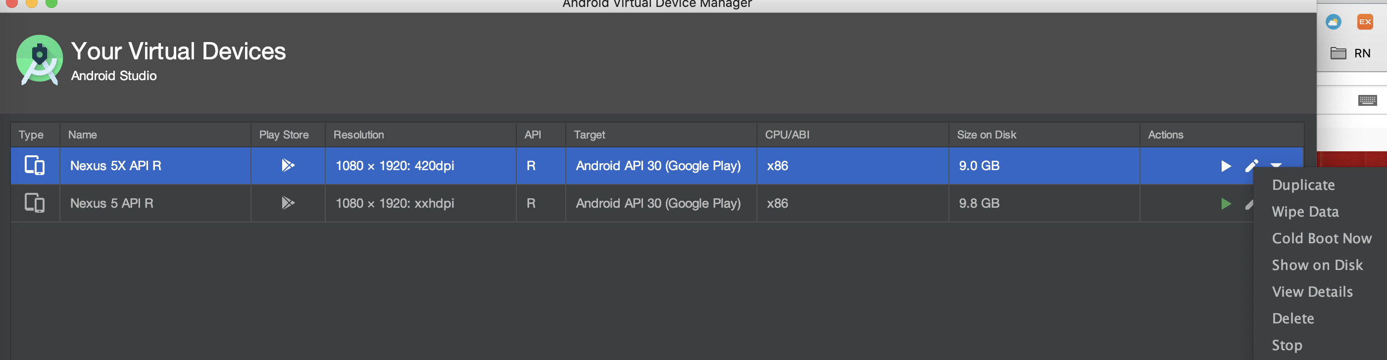
Task: Select the Nexus 5X API R name cell
Action: point(155,166)
